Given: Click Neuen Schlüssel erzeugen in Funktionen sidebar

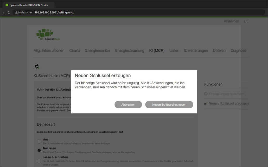Looking at the screenshot, I should coord(228,103).
